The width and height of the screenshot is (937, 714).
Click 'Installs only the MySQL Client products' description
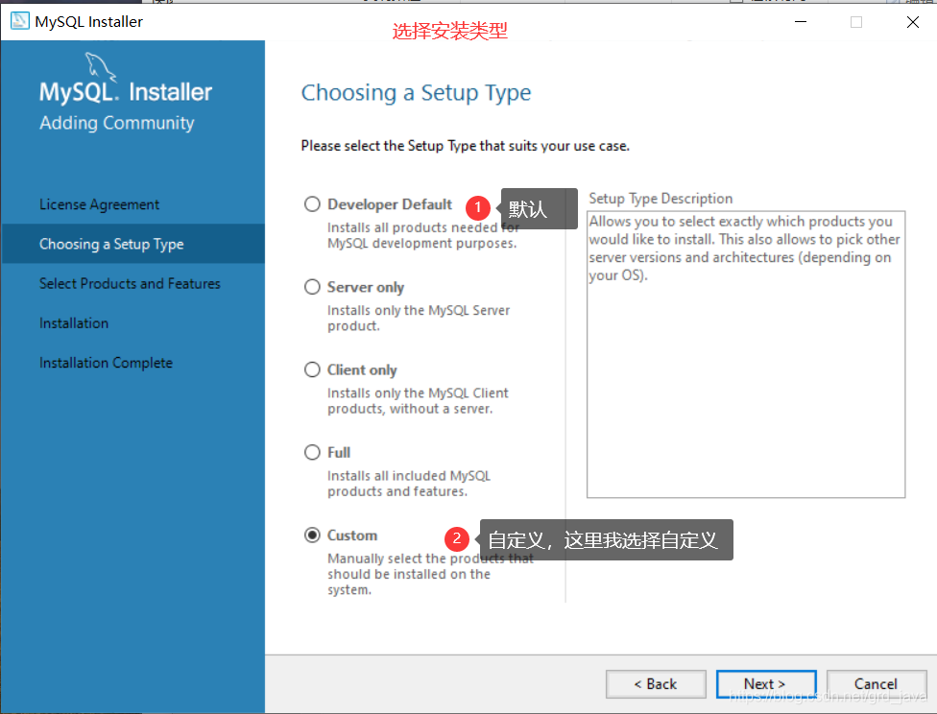point(418,401)
